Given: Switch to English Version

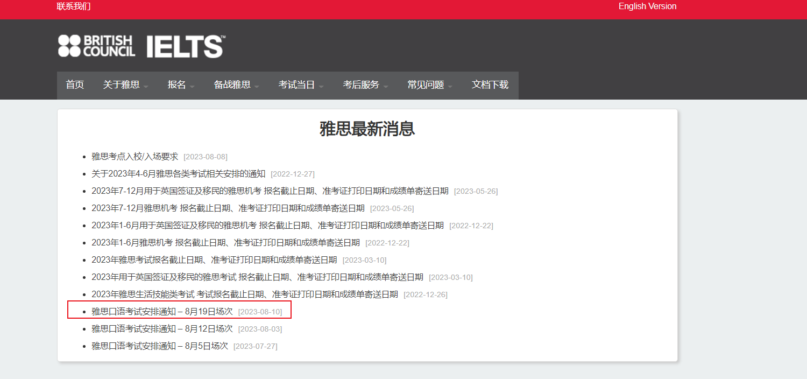Looking at the screenshot, I should pyautogui.click(x=647, y=6).
